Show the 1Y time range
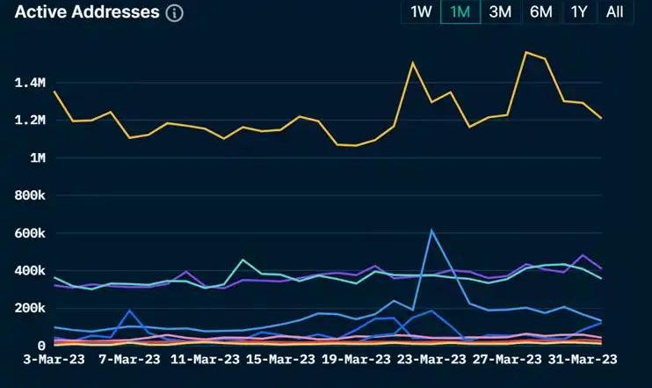The image size is (652, 388). [578, 12]
